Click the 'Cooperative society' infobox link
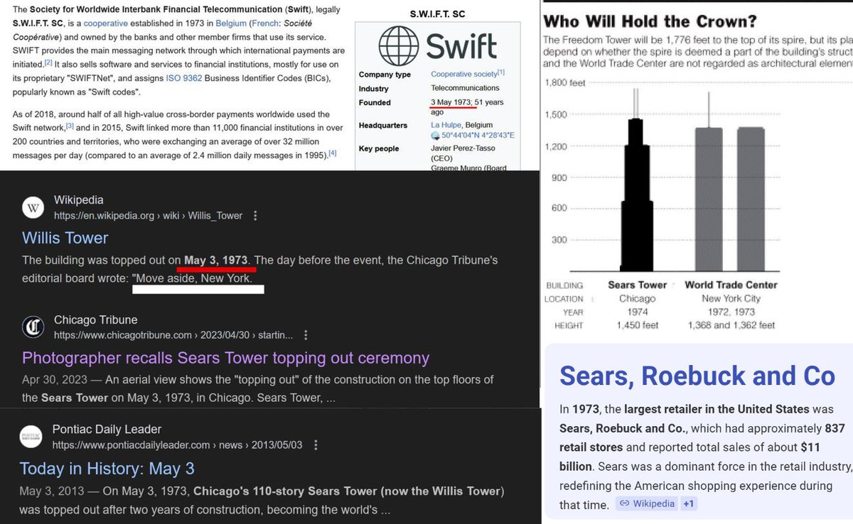This screenshot has height=524, width=853. [463, 74]
